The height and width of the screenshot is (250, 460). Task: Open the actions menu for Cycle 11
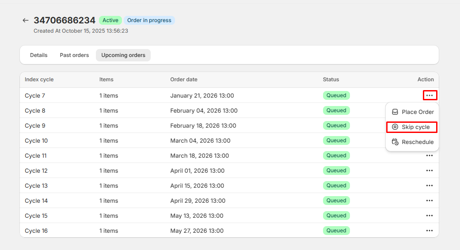click(430, 155)
